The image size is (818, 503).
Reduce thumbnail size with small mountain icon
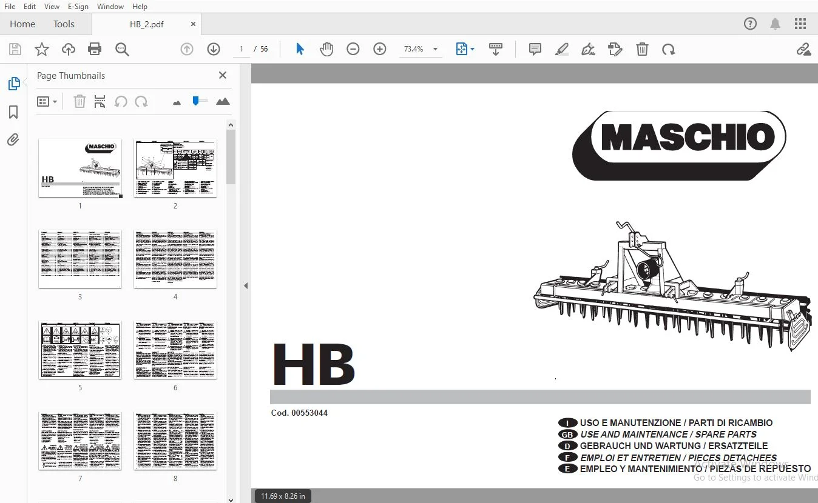177,103
